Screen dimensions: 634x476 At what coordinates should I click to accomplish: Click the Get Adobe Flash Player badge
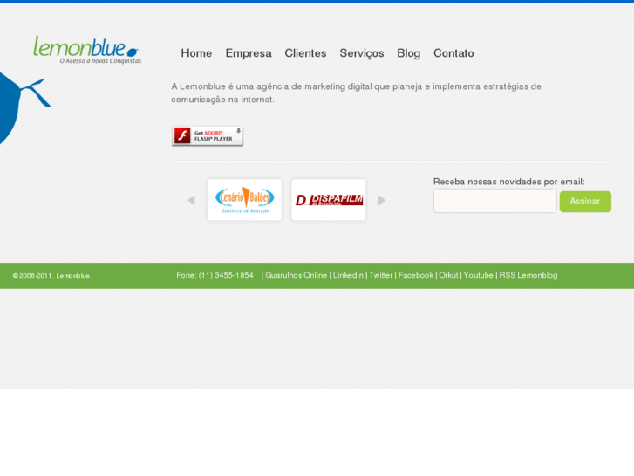[208, 135]
